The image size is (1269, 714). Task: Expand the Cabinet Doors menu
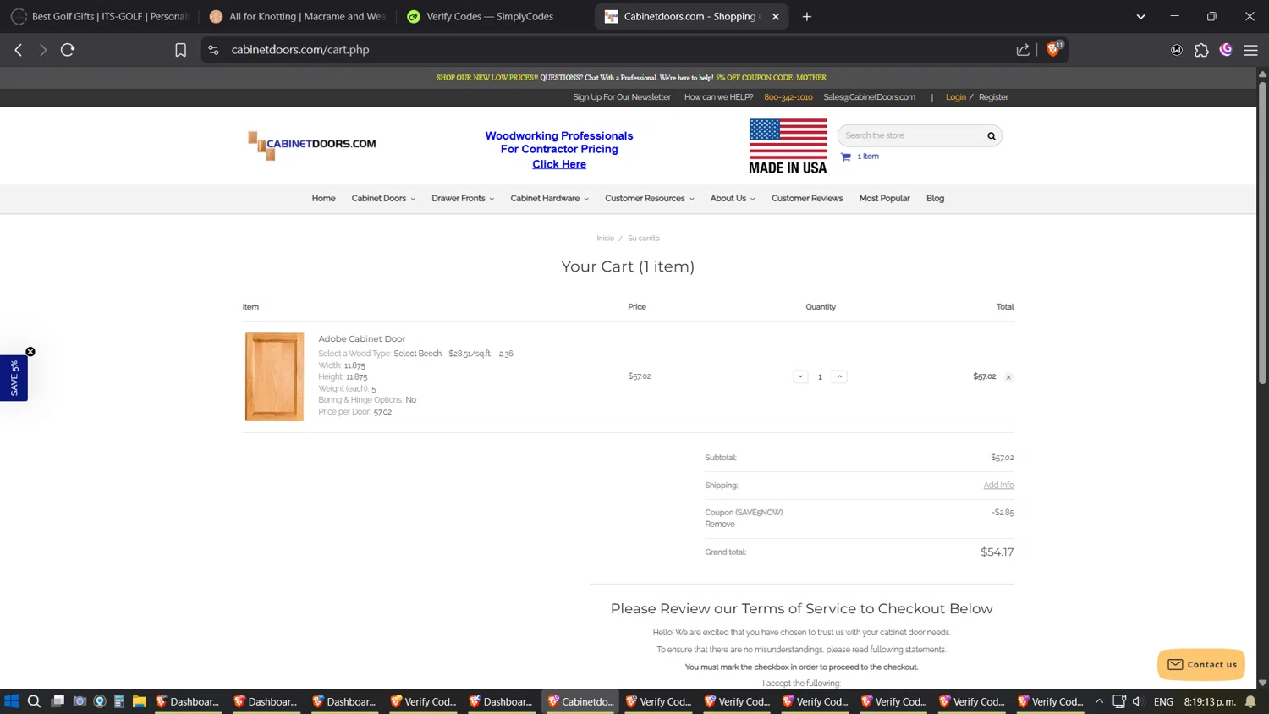pyautogui.click(x=383, y=198)
